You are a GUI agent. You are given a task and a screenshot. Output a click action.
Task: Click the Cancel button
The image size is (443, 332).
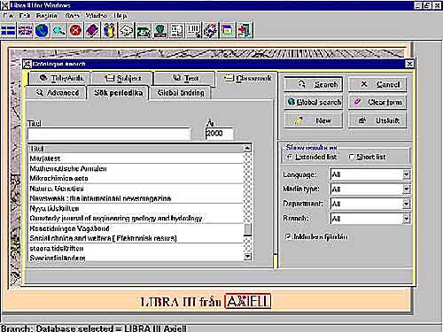(x=377, y=85)
